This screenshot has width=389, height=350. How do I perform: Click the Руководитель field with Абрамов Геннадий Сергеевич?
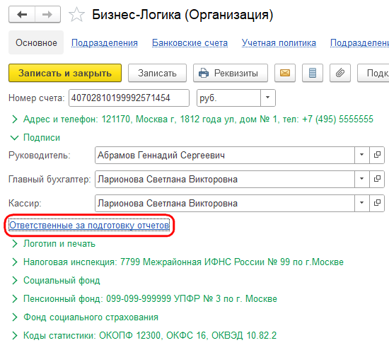(x=225, y=155)
